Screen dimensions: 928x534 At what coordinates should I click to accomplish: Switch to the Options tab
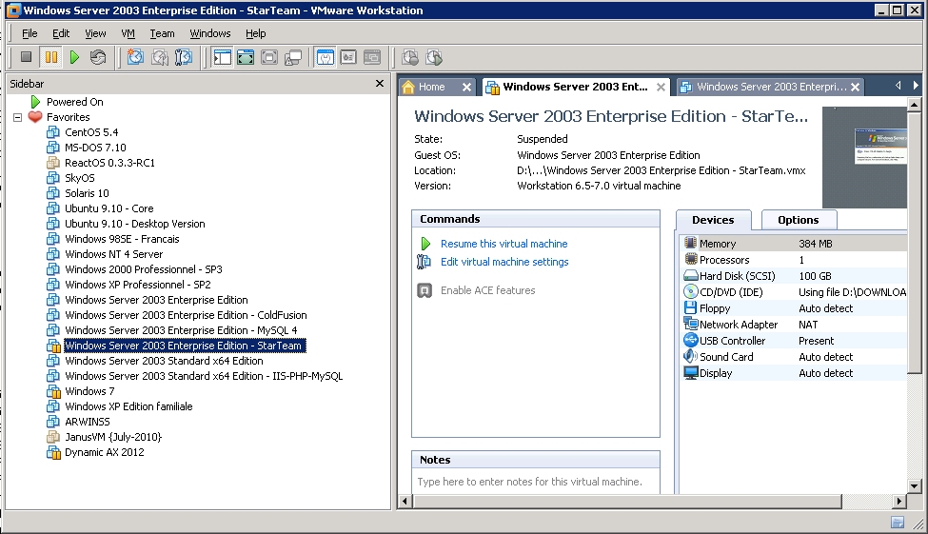point(798,220)
